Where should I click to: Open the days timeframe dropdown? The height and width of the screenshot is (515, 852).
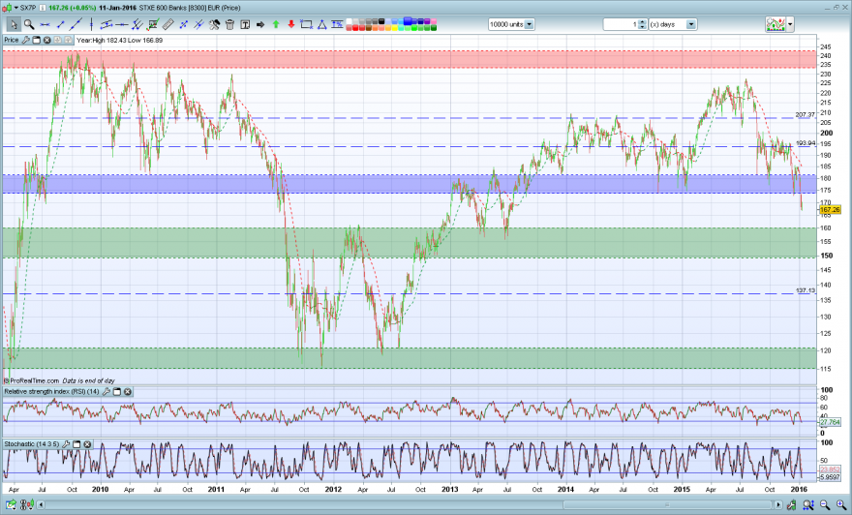[691, 24]
